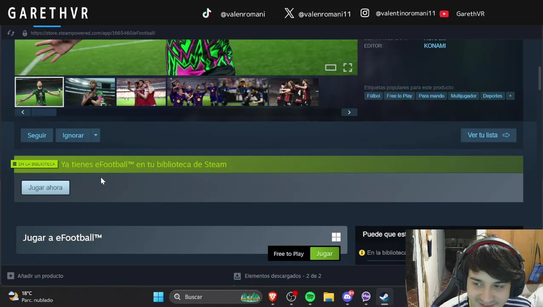
Task: Click the Jugar a eFootball™ heading
Action: (x=62, y=237)
